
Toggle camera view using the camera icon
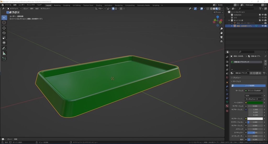(x=221, y=37)
